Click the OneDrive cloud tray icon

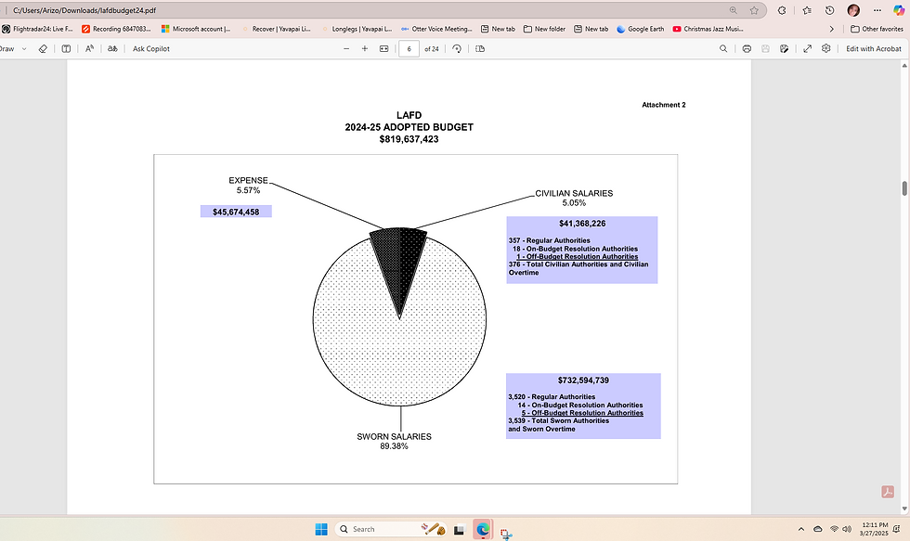pyautogui.click(x=818, y=529)
